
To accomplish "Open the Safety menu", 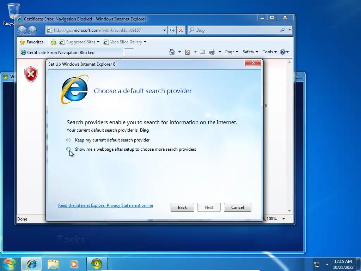I will point(251,52).
